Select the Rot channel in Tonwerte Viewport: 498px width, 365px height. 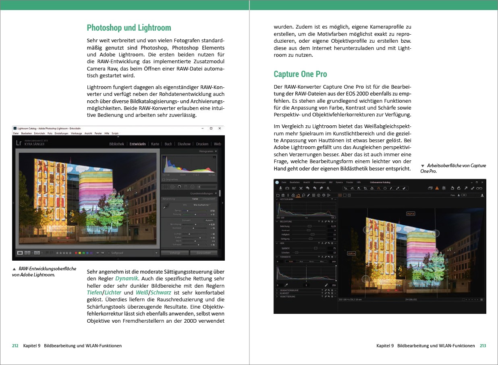300,261
